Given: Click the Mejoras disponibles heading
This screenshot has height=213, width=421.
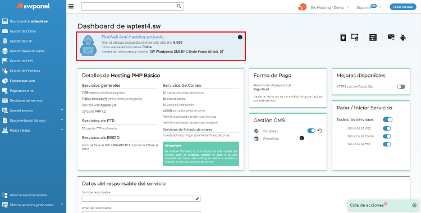Looking at the screenshot, I should click(x=361, y=75).
